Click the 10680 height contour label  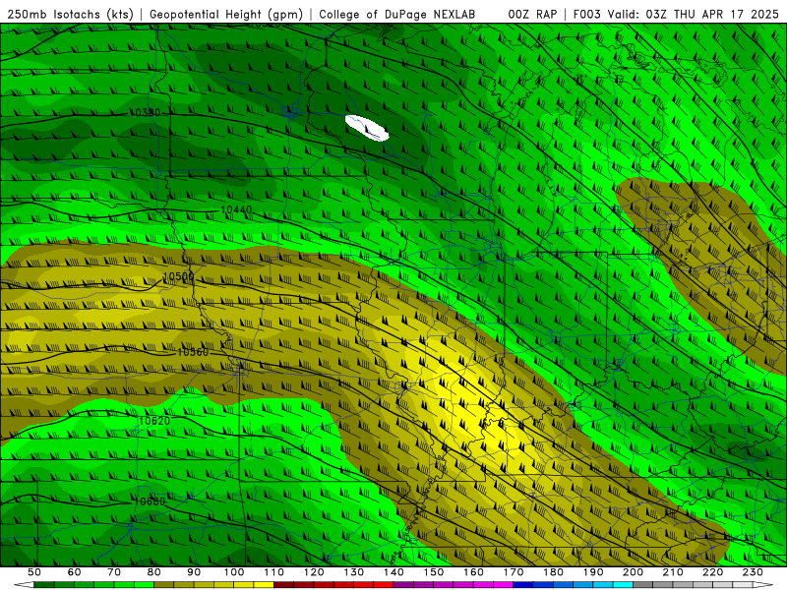point(150,501)
